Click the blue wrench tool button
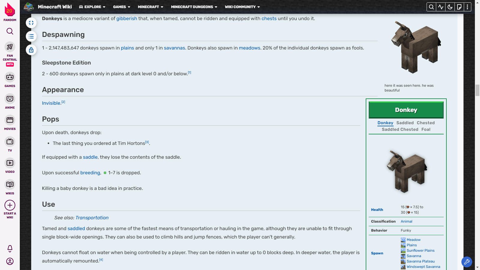480x270 pixels. [466, 262]
